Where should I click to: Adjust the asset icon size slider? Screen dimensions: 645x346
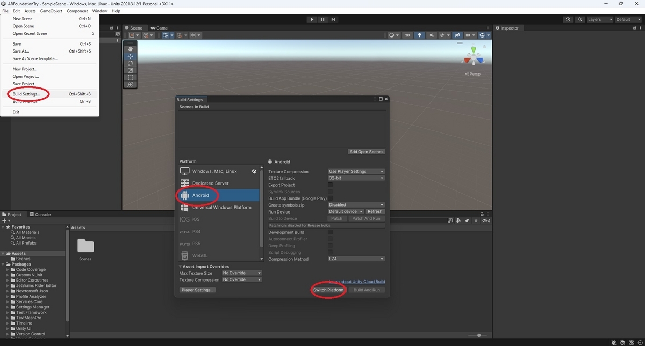pos(478,335)
